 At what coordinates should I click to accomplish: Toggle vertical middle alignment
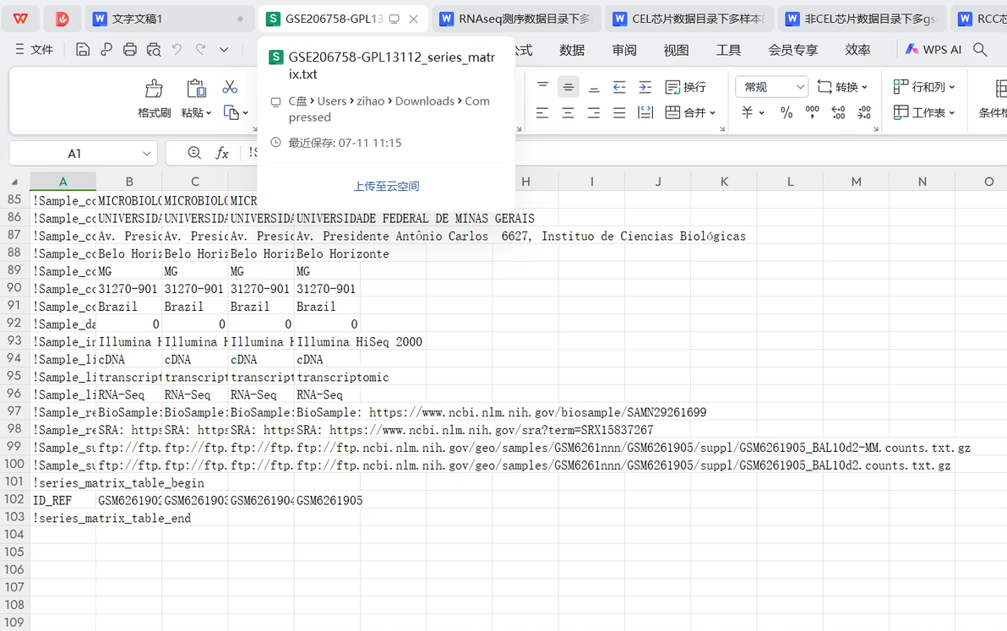[x=569, y=86]
